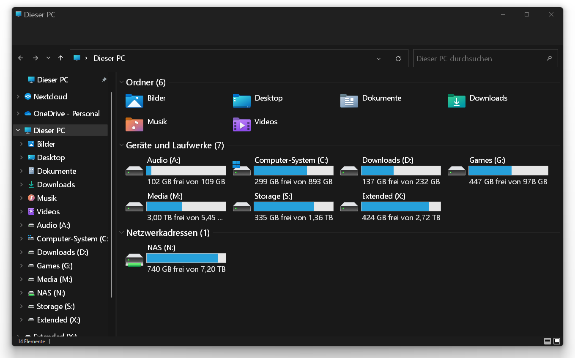
Task: Open the Downloads folder icon in main pane
Action: point(457,101)
